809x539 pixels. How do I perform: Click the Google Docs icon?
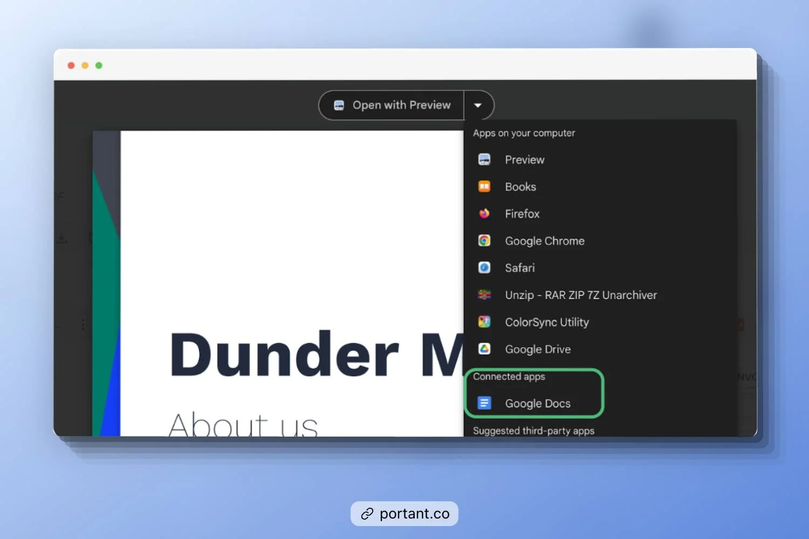[484, 403]
